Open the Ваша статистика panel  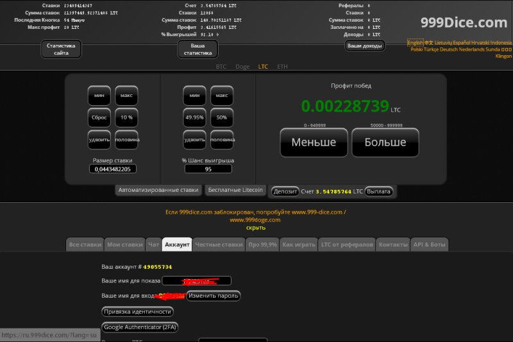[198, 49]
